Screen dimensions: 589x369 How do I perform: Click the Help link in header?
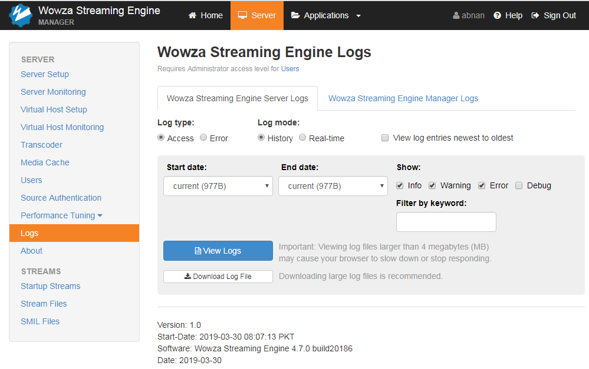click(508, 15)
